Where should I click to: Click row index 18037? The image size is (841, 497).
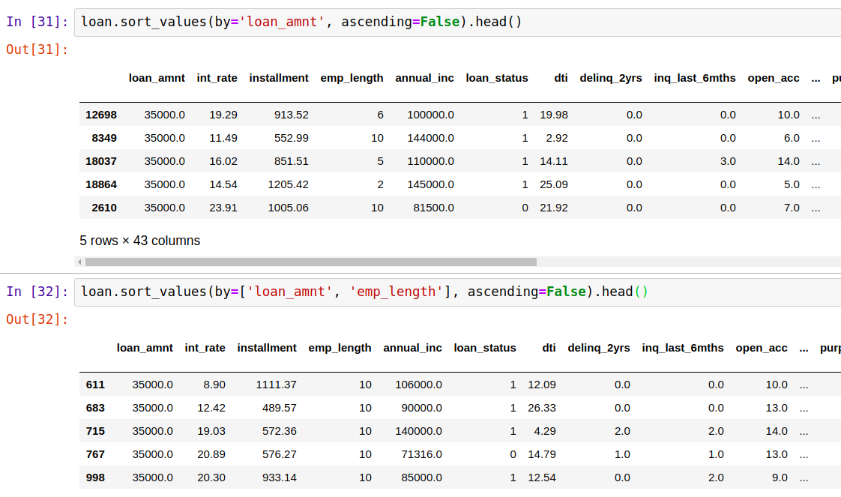[x=101, y=161]
